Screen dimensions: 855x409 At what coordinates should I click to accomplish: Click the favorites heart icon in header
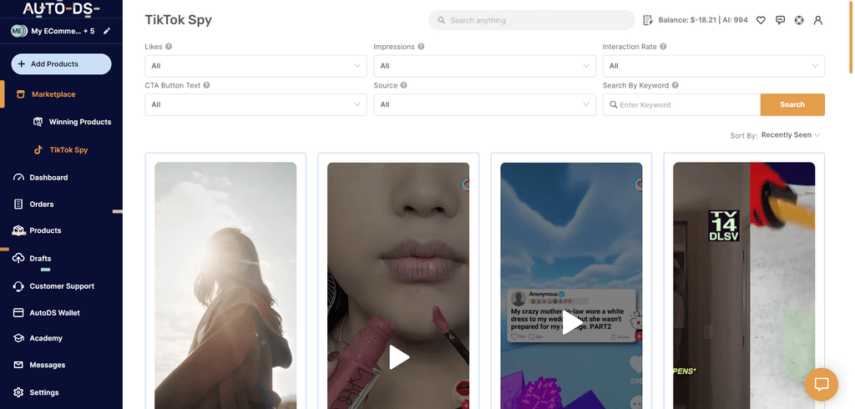pyautogui.click(x=761, y=20)
